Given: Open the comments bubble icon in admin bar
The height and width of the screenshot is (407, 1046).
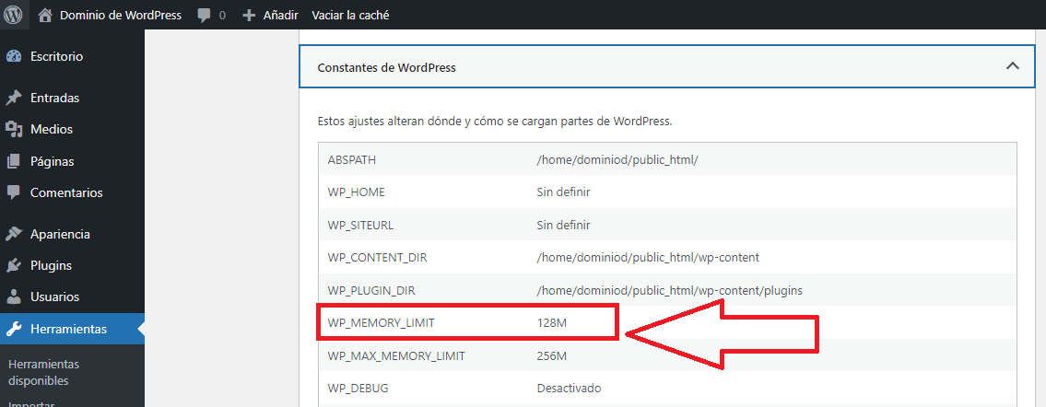Looking at the screenshot, I should coord(204,16).
